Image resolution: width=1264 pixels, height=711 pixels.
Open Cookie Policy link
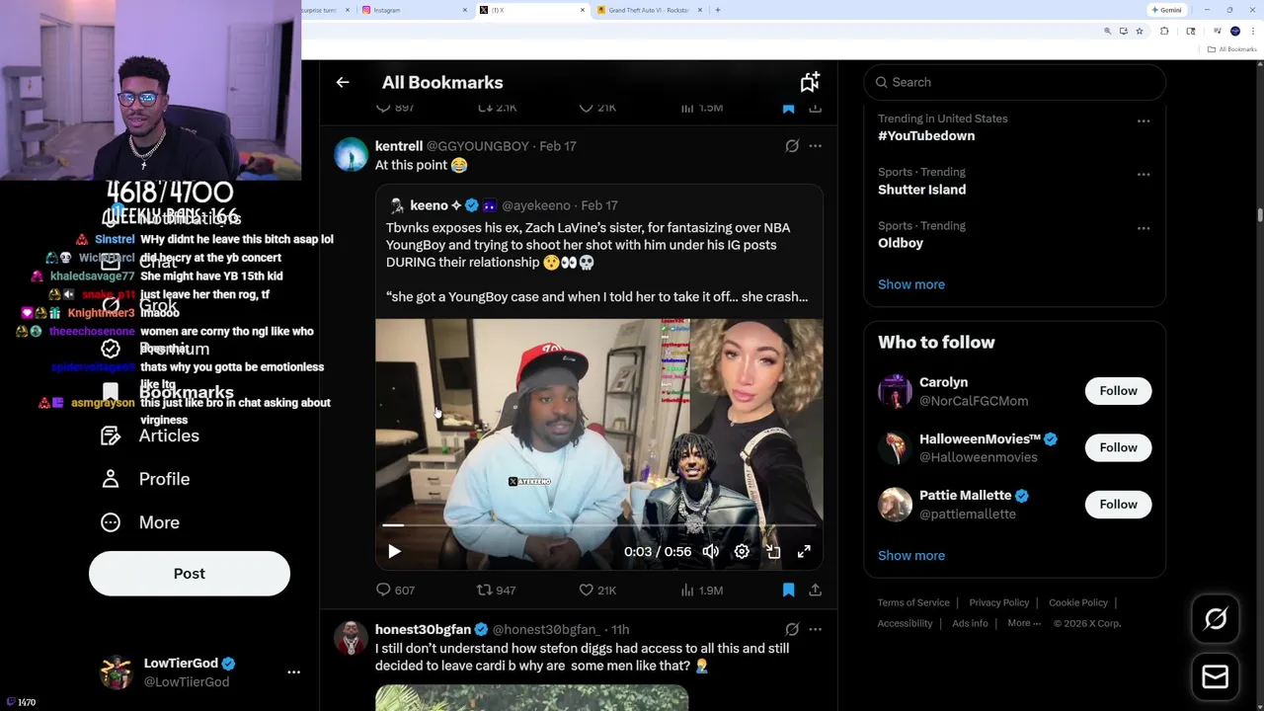[1078, 602]
